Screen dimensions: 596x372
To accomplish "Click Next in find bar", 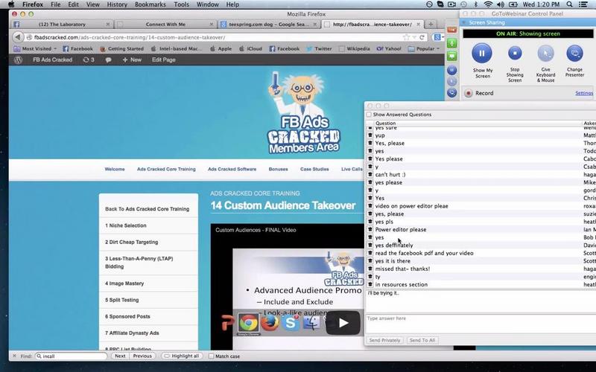I will tap(120, 356).
